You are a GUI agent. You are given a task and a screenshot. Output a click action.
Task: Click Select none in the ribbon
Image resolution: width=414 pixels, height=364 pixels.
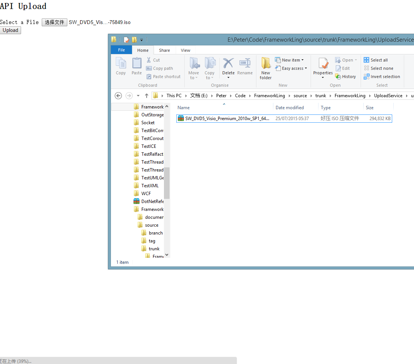pos(379,68)
